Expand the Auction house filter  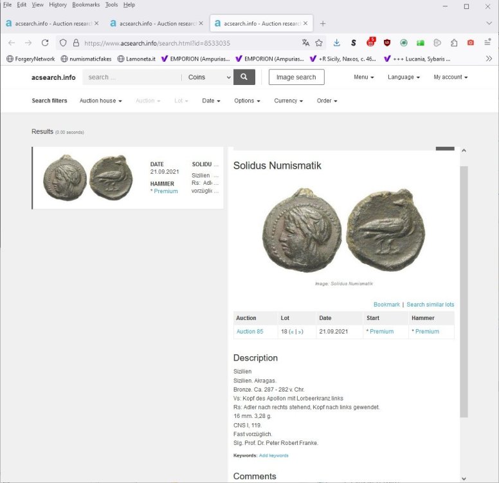100,101
